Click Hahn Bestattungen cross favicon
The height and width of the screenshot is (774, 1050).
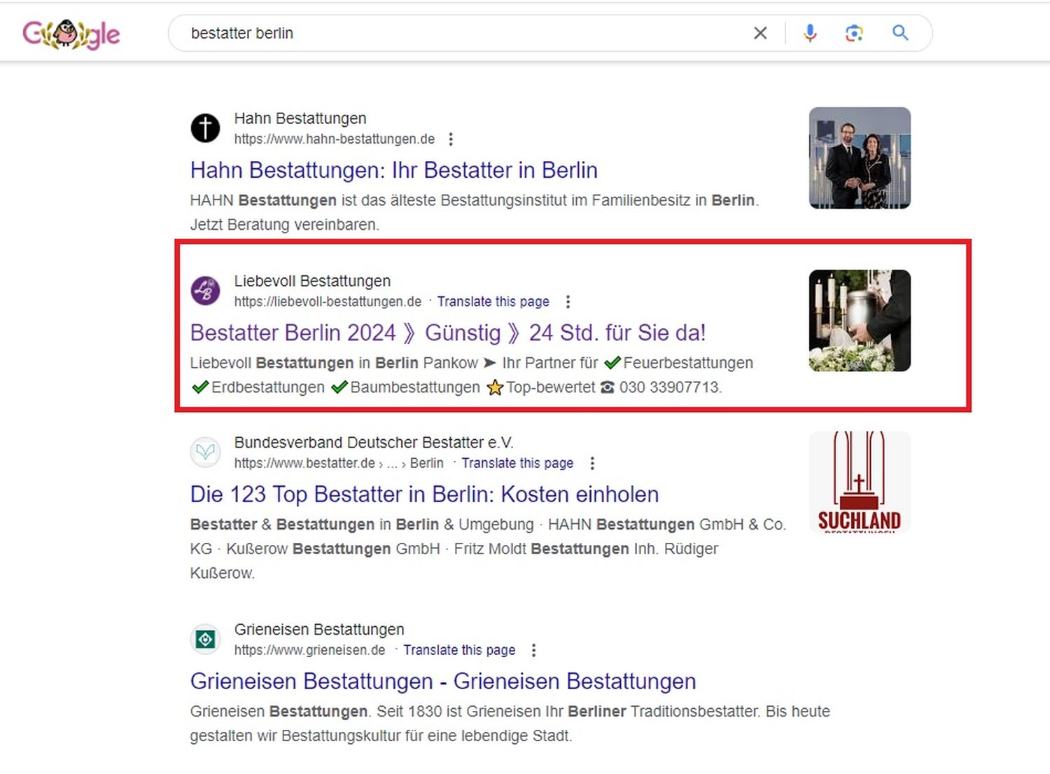click(205, 128)
